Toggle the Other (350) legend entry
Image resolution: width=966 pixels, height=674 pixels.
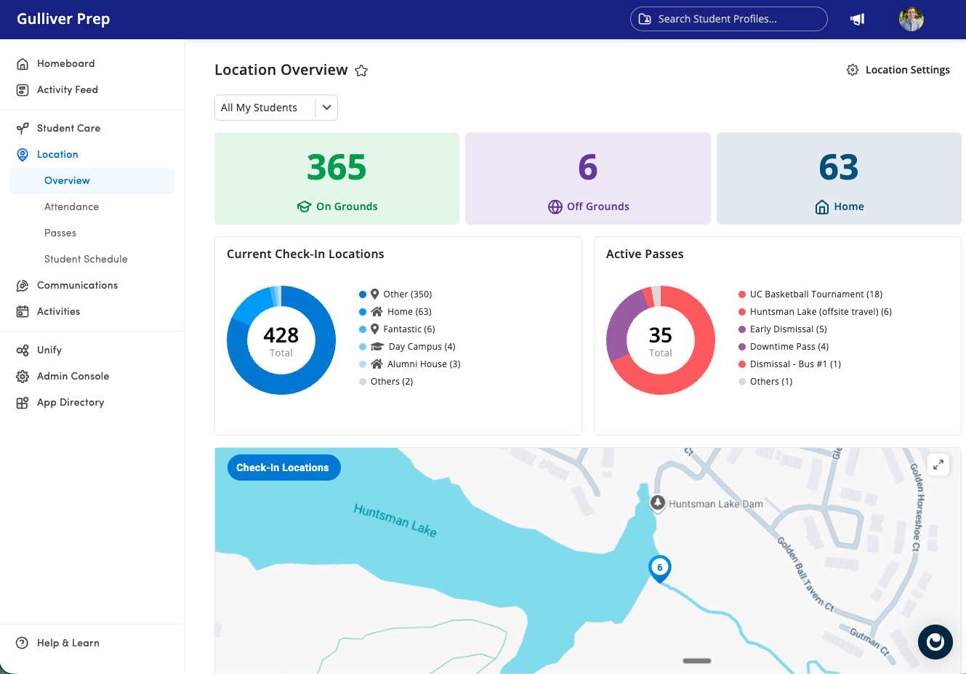395,294
